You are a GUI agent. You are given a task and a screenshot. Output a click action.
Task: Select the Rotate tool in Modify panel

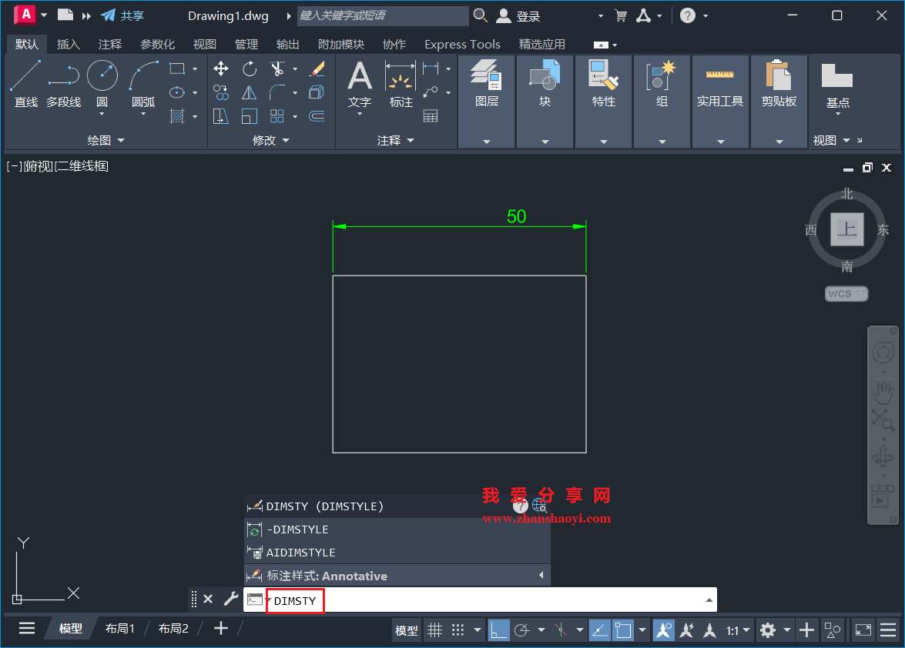(x=249, y=68)
